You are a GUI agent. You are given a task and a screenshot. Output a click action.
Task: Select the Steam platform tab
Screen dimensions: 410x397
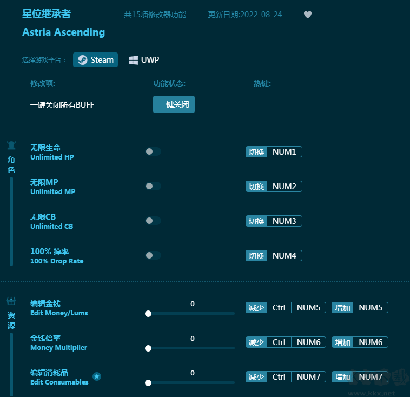[x=96, y=60]
